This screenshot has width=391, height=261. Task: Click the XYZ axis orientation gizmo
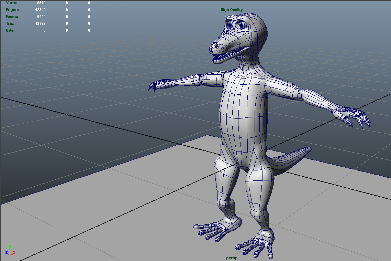tap(10, 250)
